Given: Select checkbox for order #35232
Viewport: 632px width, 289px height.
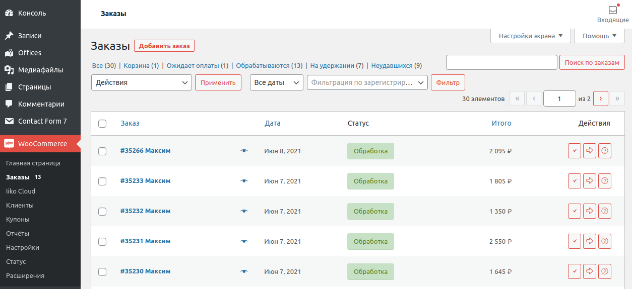Looking at the screenshot, I should 102,212.
